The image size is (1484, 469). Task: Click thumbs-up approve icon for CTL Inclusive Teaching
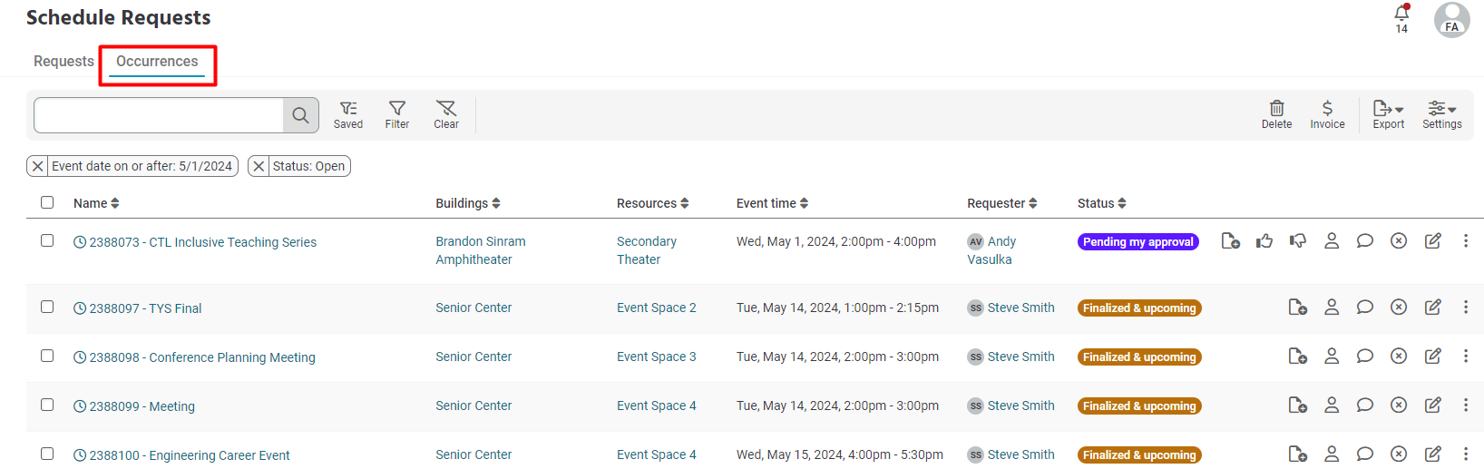(1264, 241)
